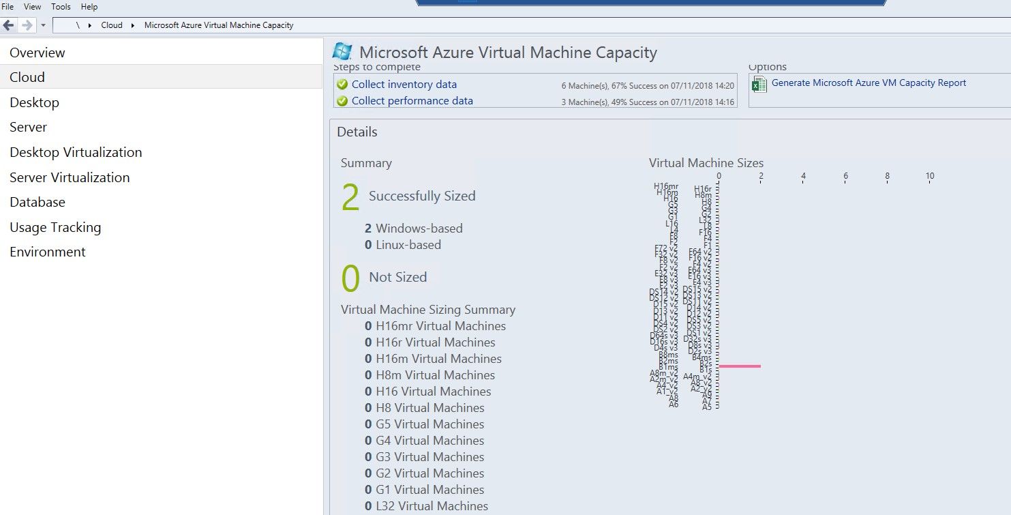The image size is (1011, 515).
Task: Click the Azure logo icon beside the title
Action: 342,52
